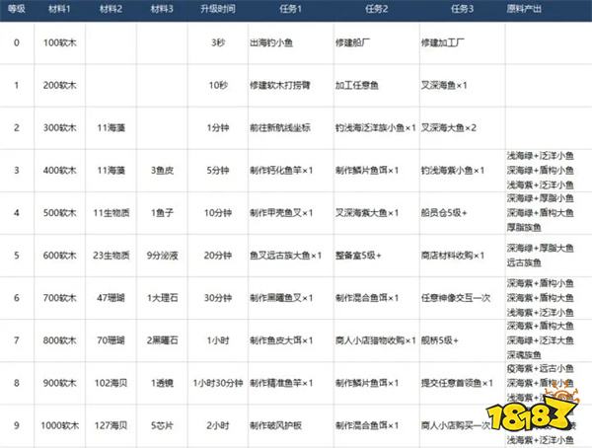Select the '舰桥5级+' task cell
Image resolution: width=592 pixels, height=448 pixels.
[x=439, y=340]
